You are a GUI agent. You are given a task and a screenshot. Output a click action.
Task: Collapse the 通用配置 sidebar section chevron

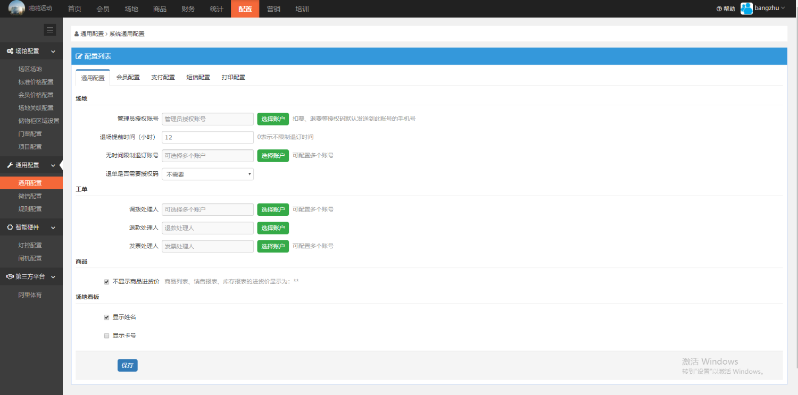point(53,165)
